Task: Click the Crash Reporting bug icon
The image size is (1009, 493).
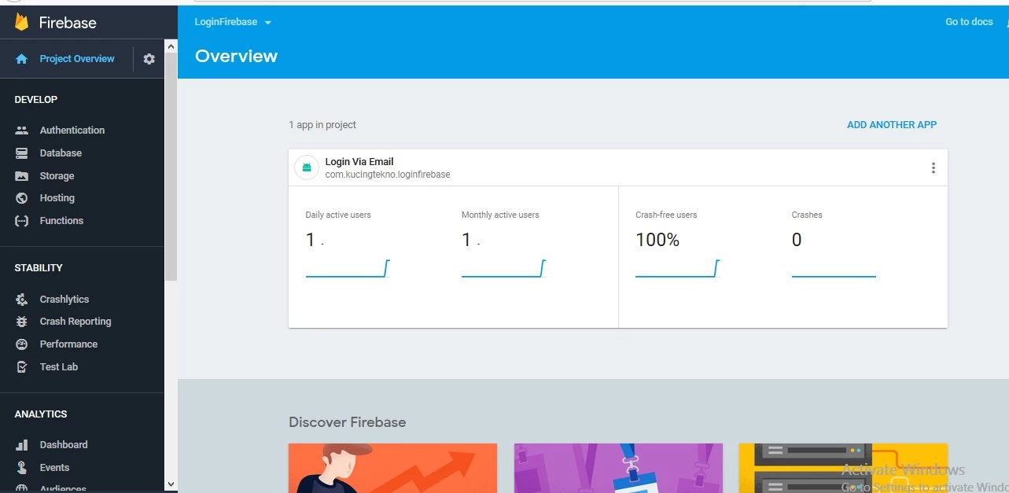Action: click(x=22, y=322)
